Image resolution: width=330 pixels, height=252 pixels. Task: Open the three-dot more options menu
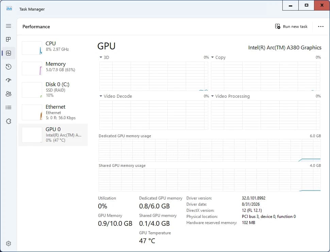[320, 27]
